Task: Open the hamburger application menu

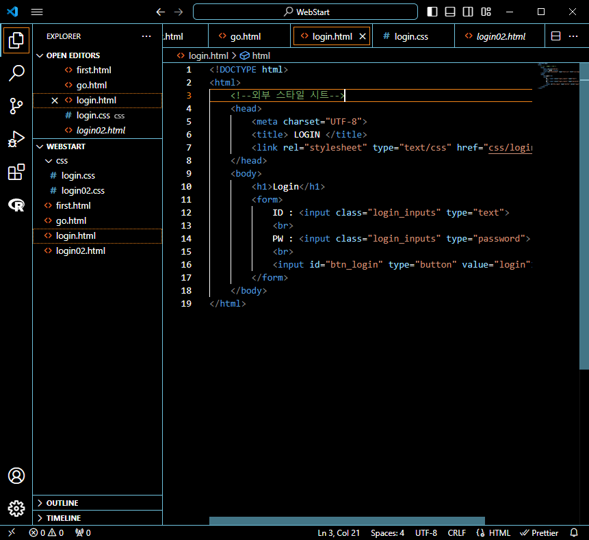Action: [37, 12]
